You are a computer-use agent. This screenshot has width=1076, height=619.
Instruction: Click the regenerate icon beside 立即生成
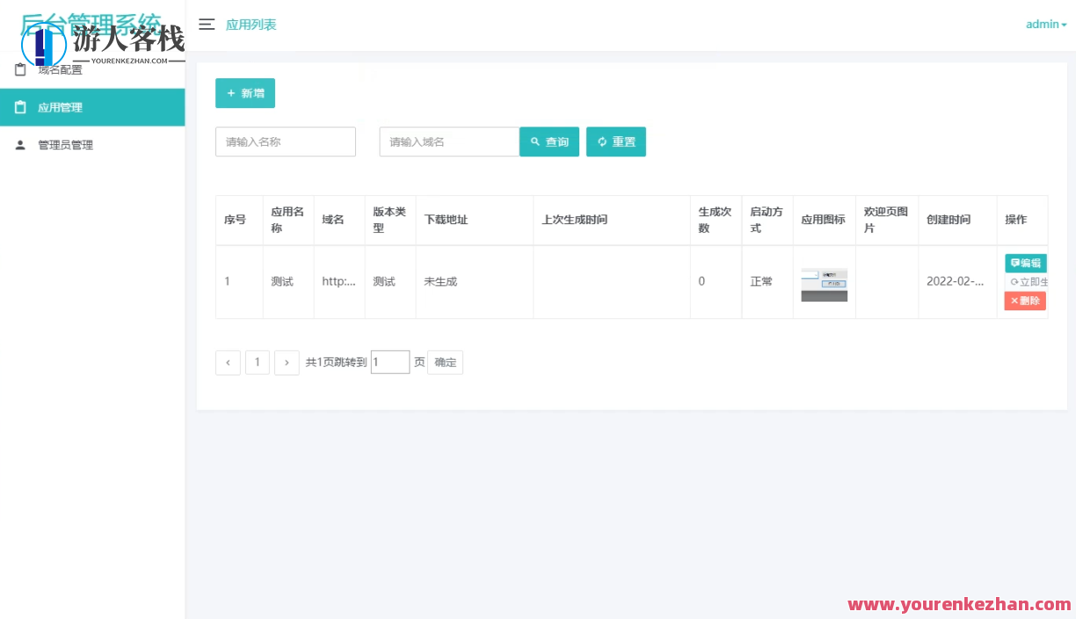coord(1013,281)
